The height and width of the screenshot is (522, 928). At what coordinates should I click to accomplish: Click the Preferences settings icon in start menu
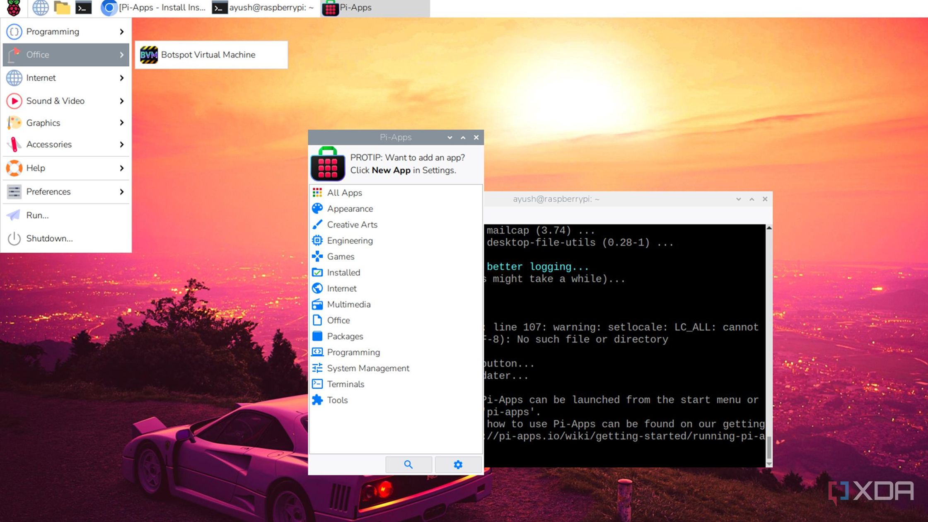coord(14,191)
